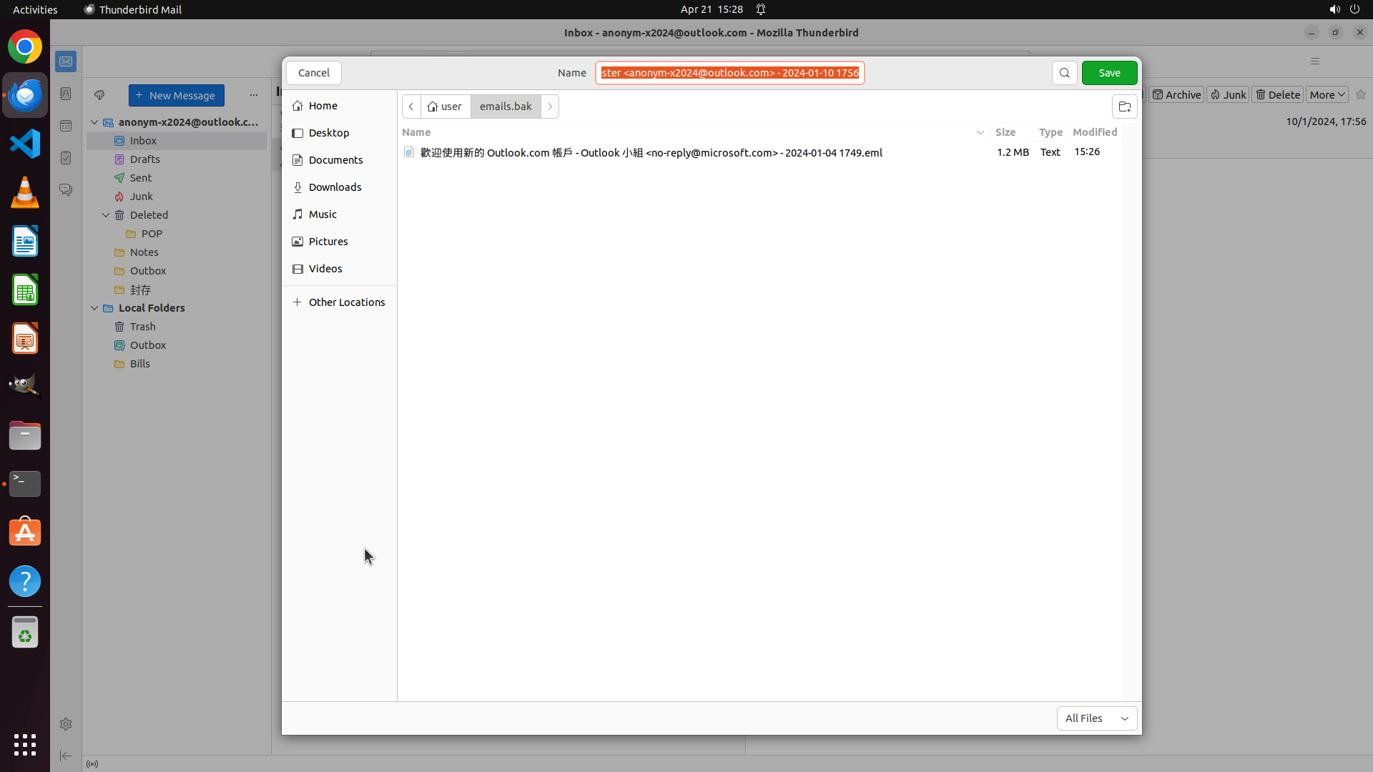1373x772 pixels.
Task: Click the emails.bak path breadcrumb
Action: coord(505,107)
